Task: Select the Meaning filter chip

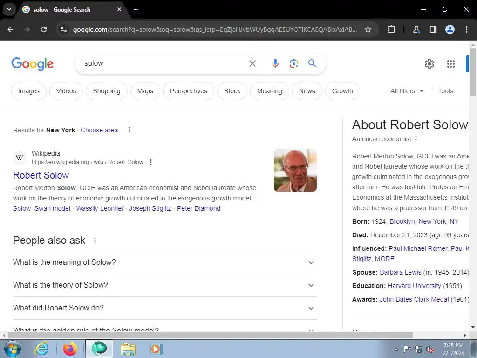Action: pyautogui.click(x=270, y=91)
